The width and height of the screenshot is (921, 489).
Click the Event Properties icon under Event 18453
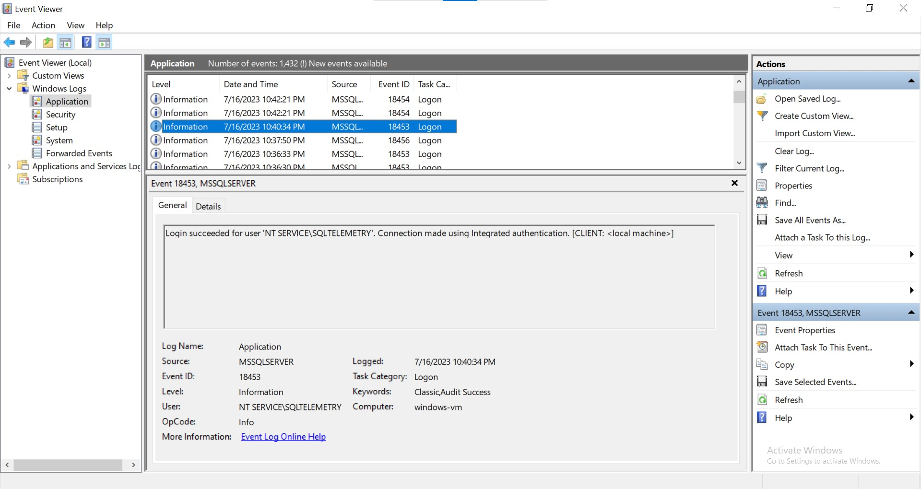(x=763, y=330)
